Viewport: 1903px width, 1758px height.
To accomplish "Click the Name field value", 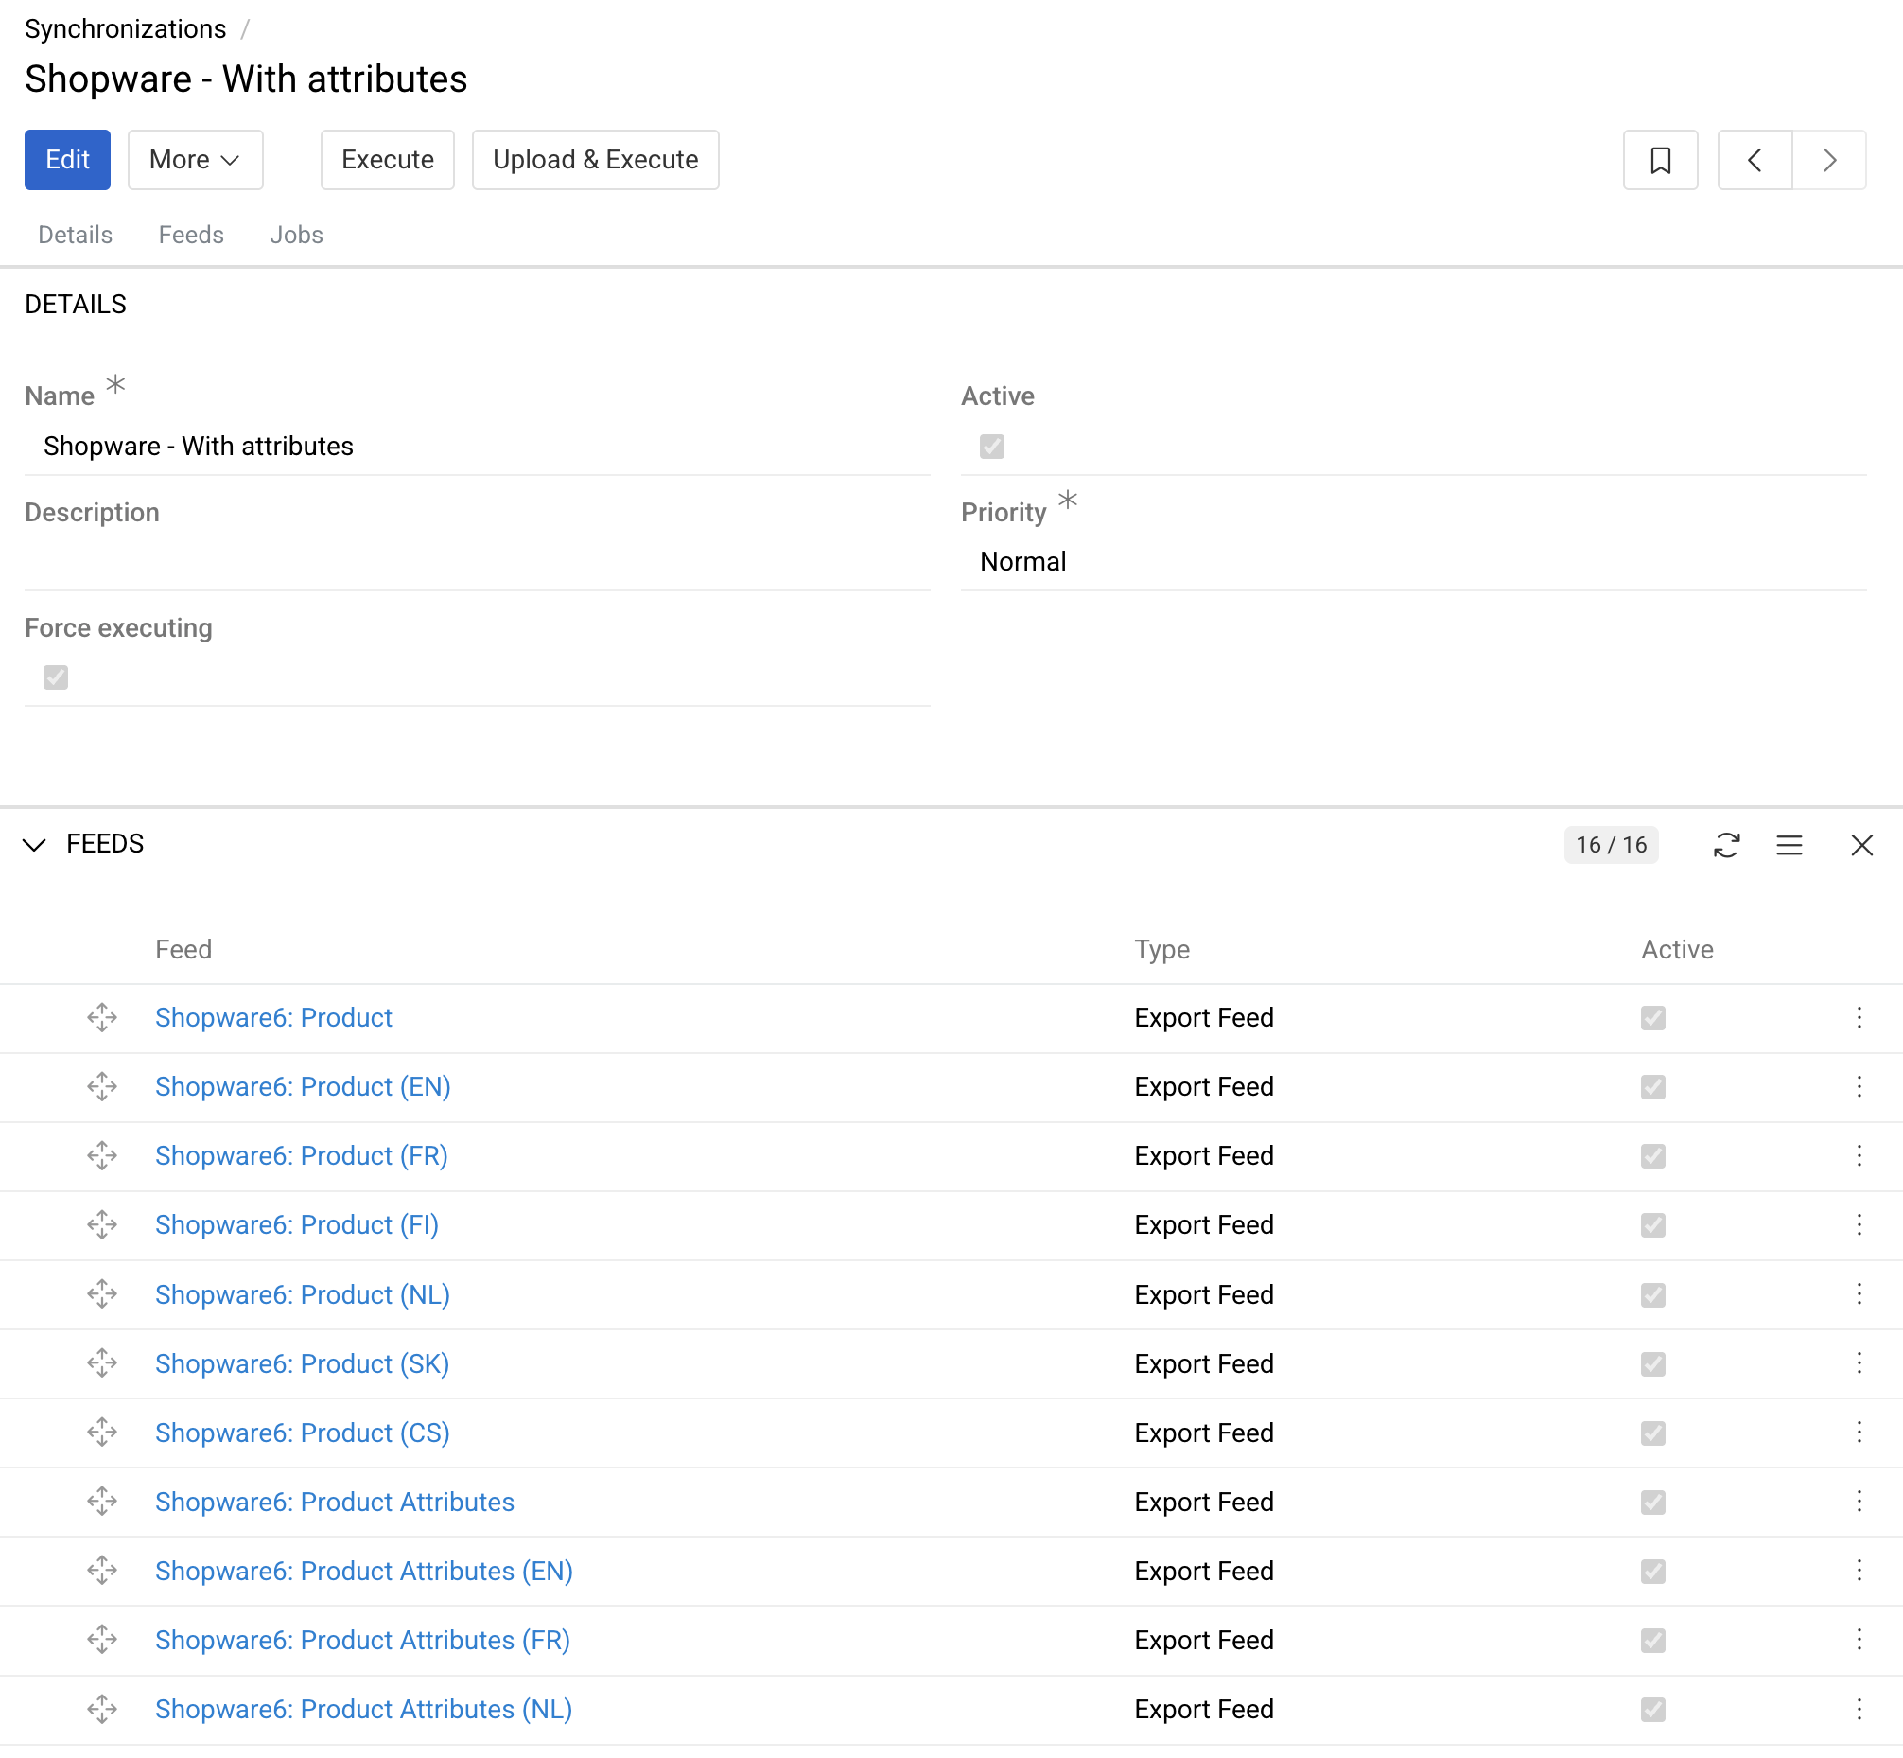I will click(x=199, y=447).
